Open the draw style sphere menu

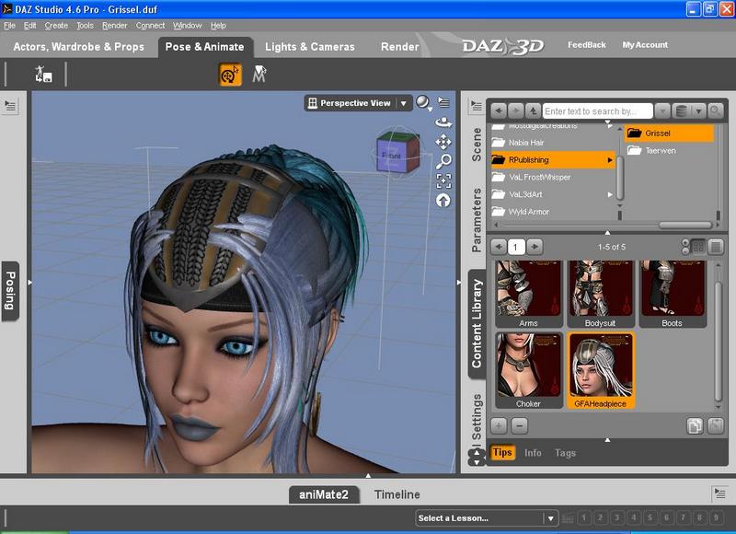[x=423, y=102]
